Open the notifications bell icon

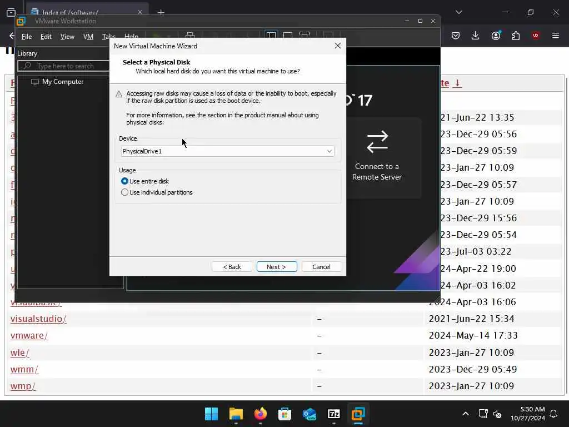pyautogui.click(x=554, y=414)
